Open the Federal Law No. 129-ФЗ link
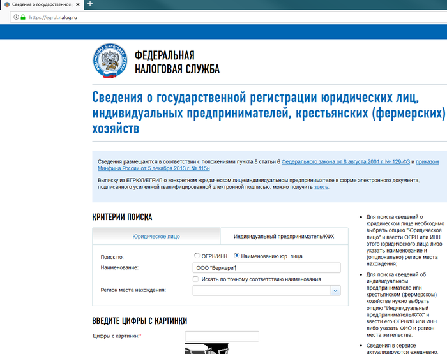 [345, 162]
